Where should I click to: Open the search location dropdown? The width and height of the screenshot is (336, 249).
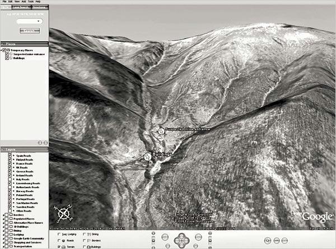(37, 21)
